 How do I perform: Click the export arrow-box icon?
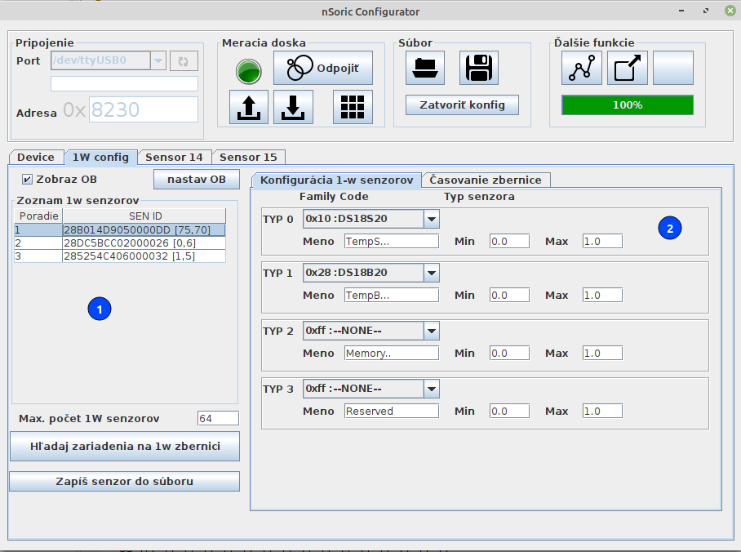(627, 68)
